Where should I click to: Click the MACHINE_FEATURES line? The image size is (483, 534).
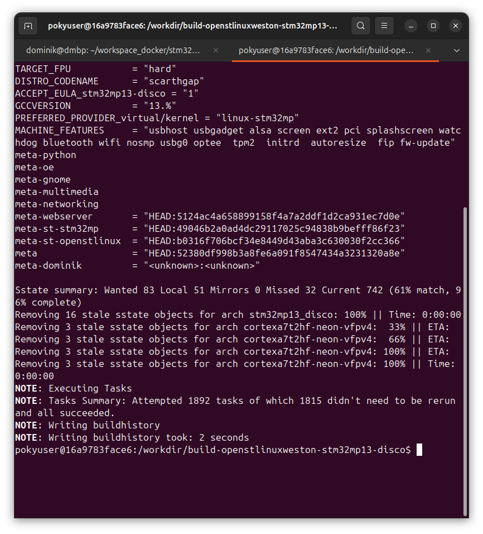point(238,136)
